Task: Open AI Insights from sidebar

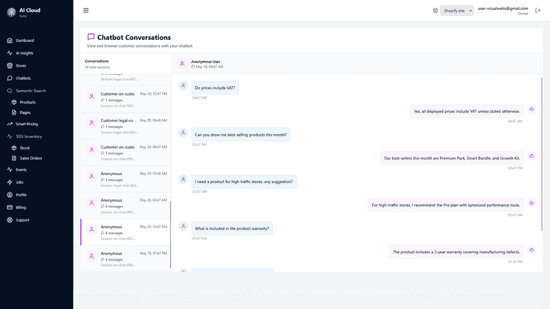Action: tap(24, 53)
